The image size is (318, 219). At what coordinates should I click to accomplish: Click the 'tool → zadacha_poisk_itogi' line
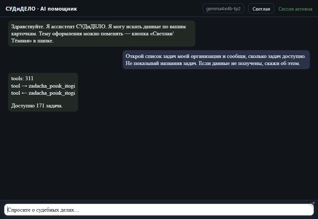[43, 86]
